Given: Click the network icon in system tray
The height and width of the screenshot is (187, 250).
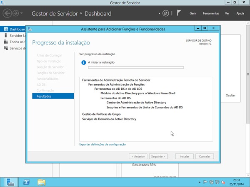Looking at the screenshot, I should pos(217,182).
